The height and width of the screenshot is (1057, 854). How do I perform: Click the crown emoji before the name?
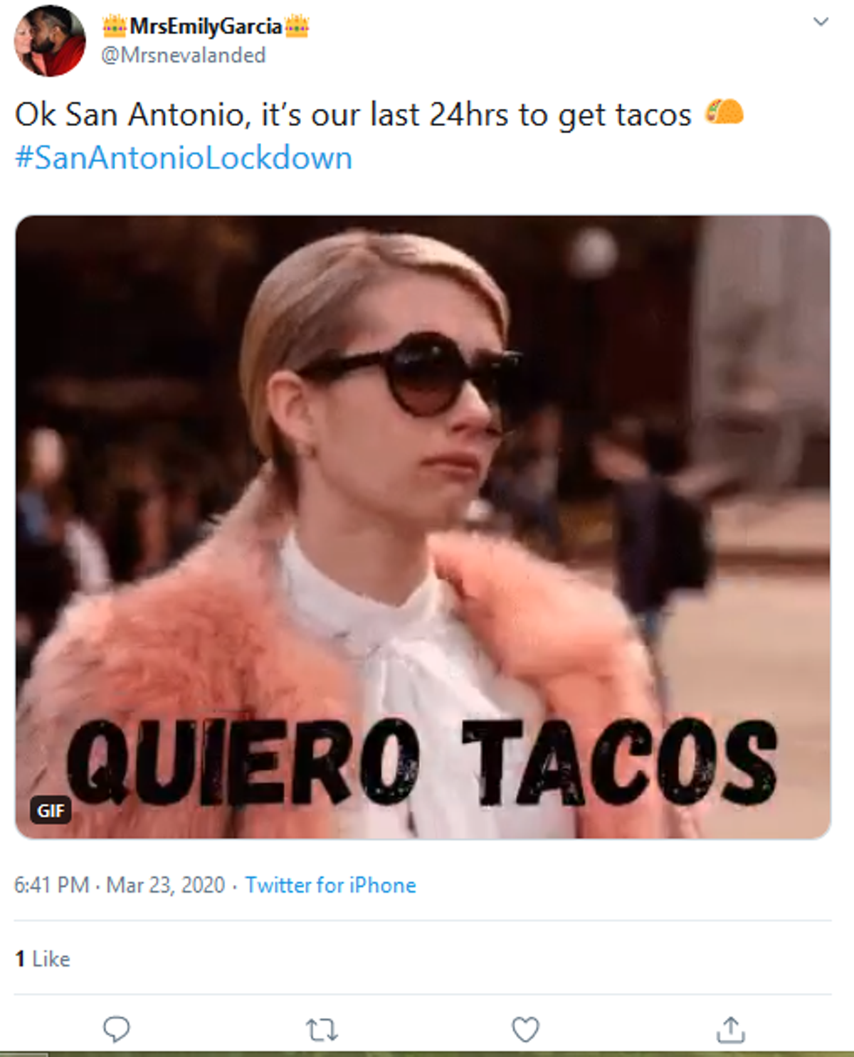click(x=114, y=27)
